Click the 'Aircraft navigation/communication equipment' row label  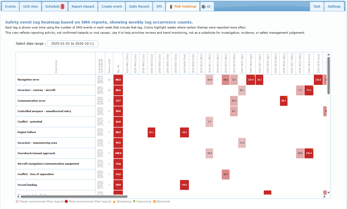[48, 164]
